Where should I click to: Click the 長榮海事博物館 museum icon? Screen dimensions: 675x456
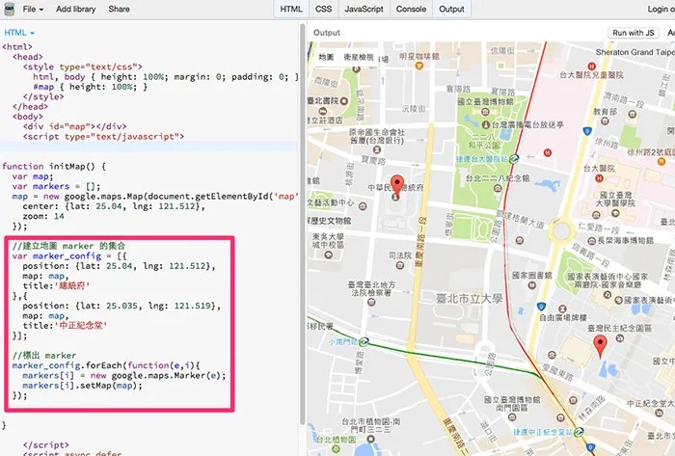(x=592, y=241)
